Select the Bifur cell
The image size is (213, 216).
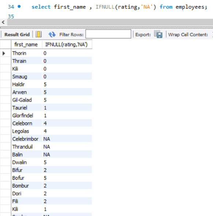click(x=27, y=170)
